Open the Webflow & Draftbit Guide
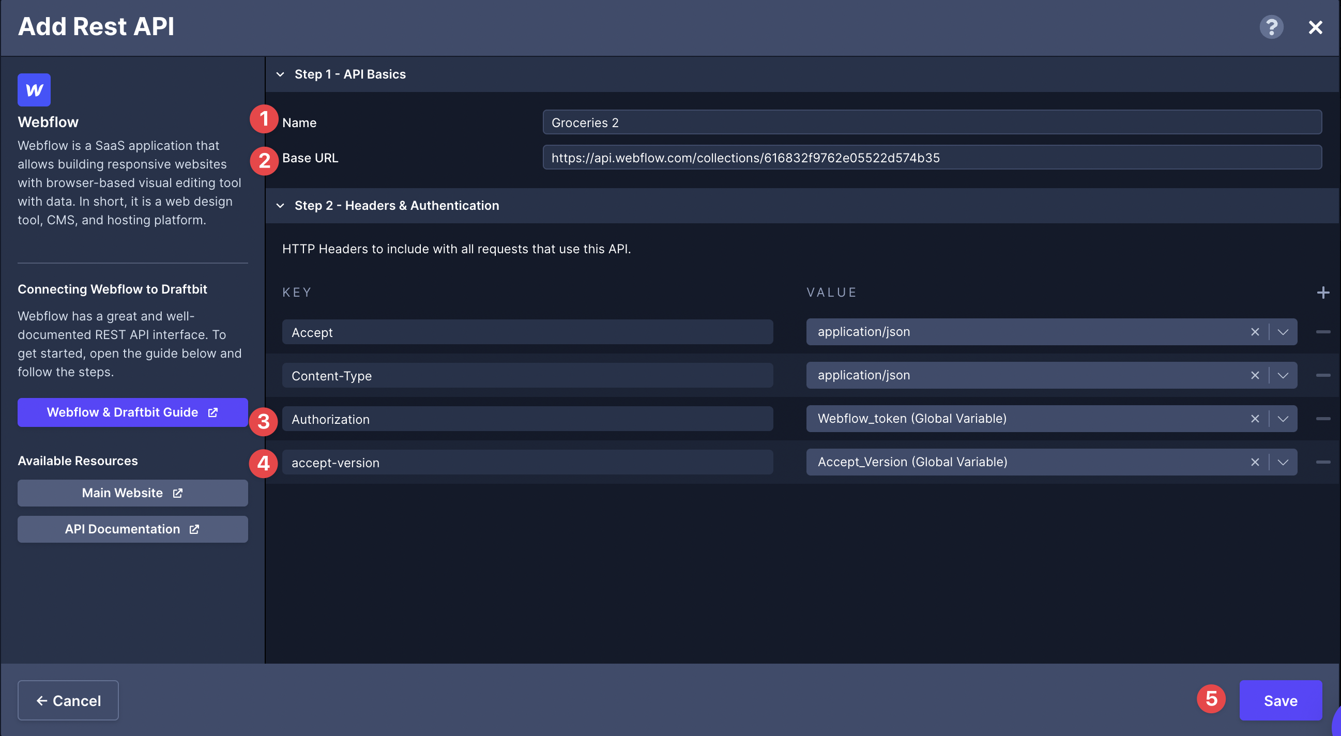The image size is (1341, 736). click(133, 412)
